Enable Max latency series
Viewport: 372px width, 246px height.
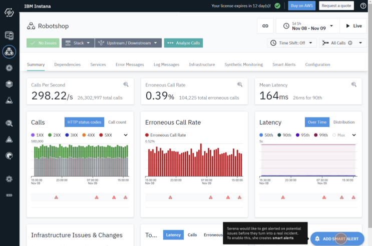[x=339, y=135]
